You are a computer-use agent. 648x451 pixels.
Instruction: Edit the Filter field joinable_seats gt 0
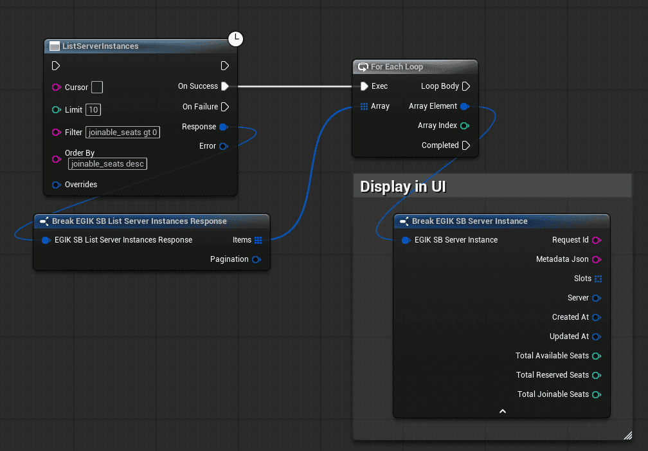click(122, 133)
